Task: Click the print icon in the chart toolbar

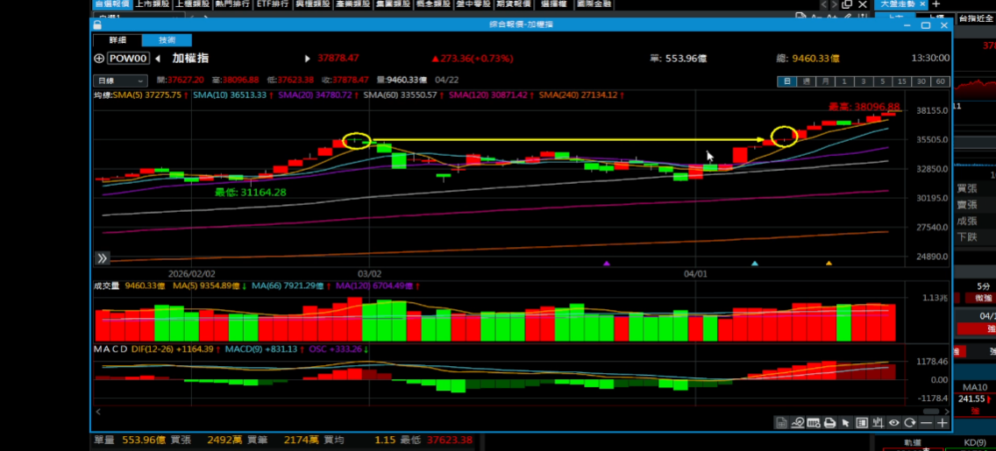Action: point(829,423)
